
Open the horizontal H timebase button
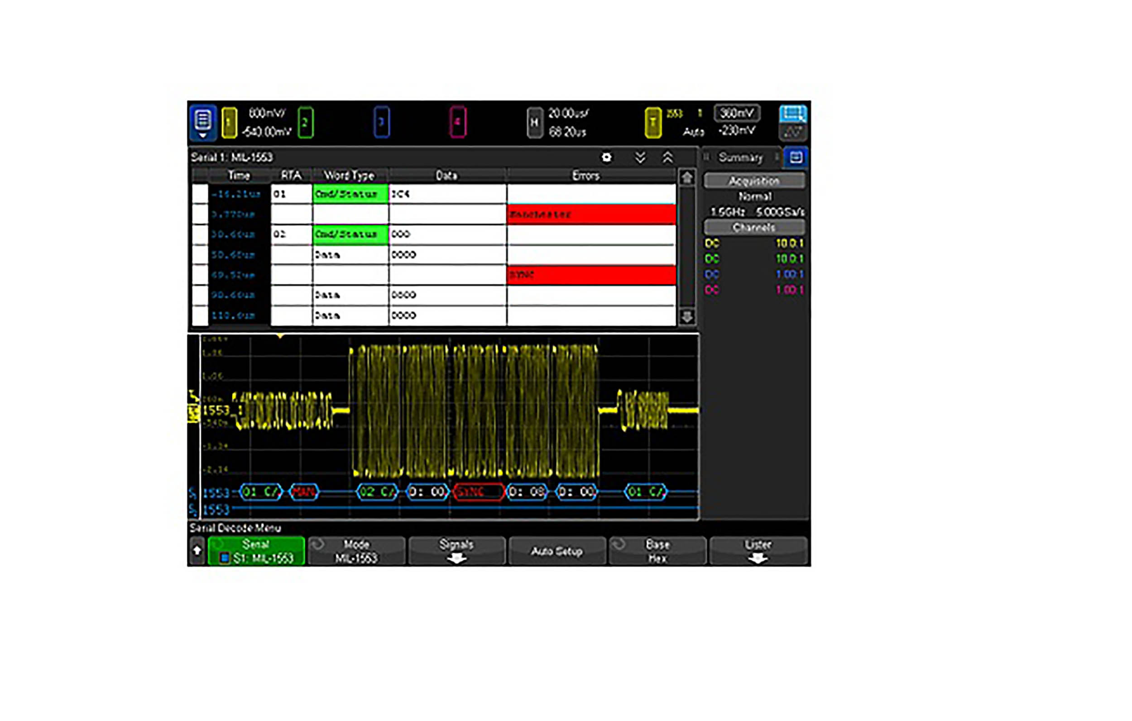click(x=534, y=123)
